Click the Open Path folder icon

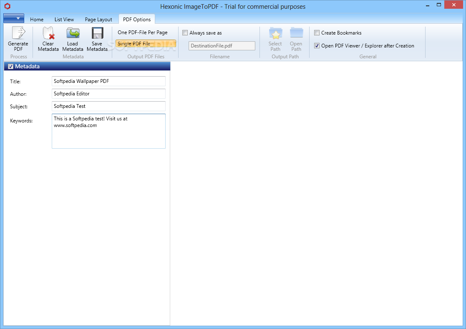[x=296, y=32]
